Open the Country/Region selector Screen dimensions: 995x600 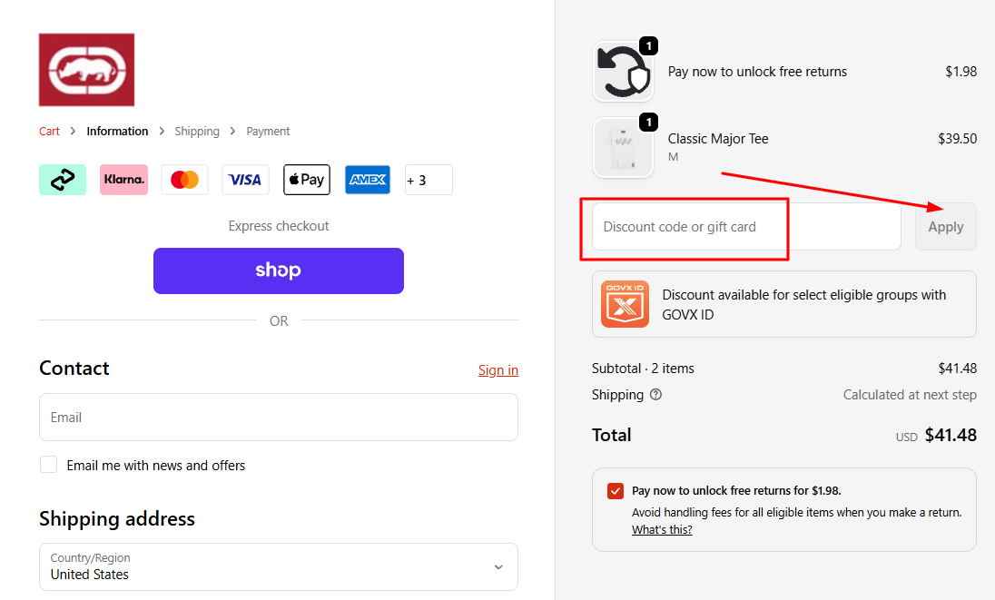[x=279, y=566]
